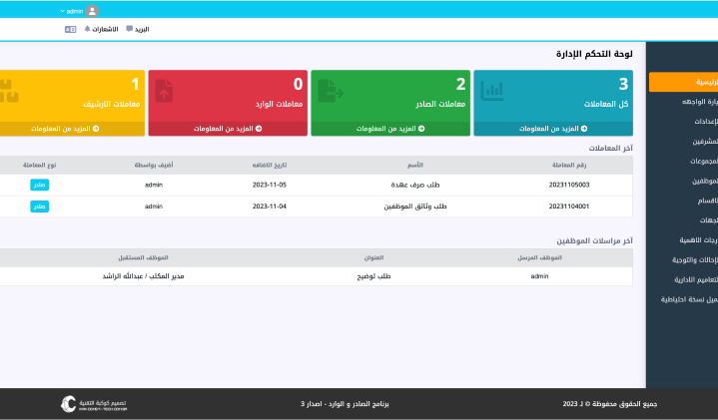Click transaction number 20231104001 in the table
718x420 pixels.
click(569, 207)
